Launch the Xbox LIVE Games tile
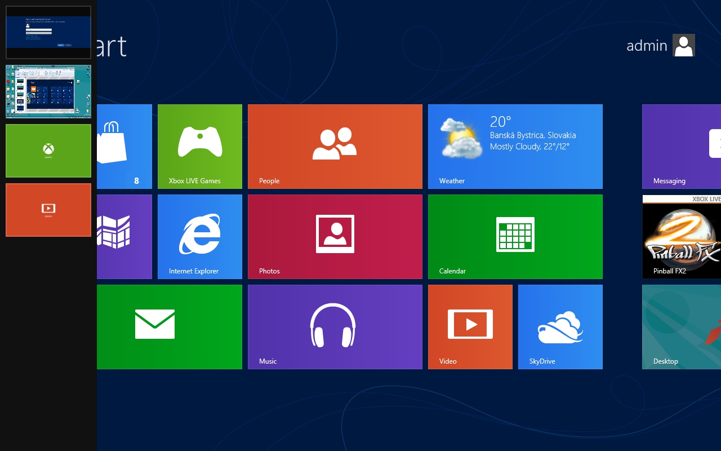Screen dimensions: 721x451 [x=200, y=147]
